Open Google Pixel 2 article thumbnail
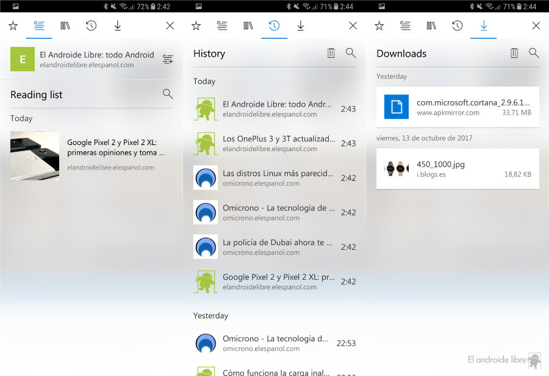The width and height of the screenshot is (549, 376). (x=35, y=155)
